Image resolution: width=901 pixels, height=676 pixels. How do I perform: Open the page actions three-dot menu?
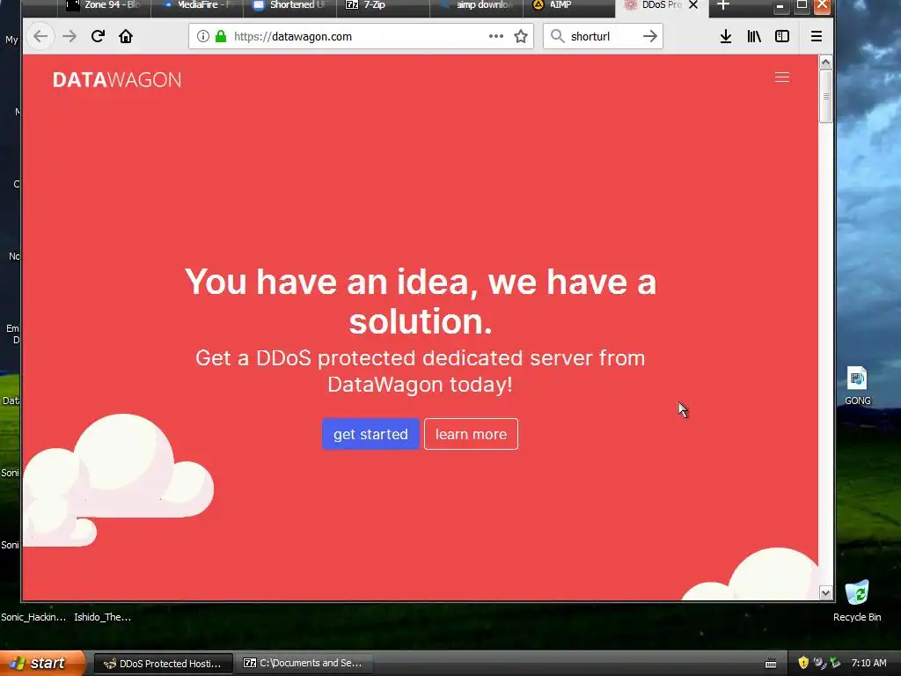click(x=496, y=36)
